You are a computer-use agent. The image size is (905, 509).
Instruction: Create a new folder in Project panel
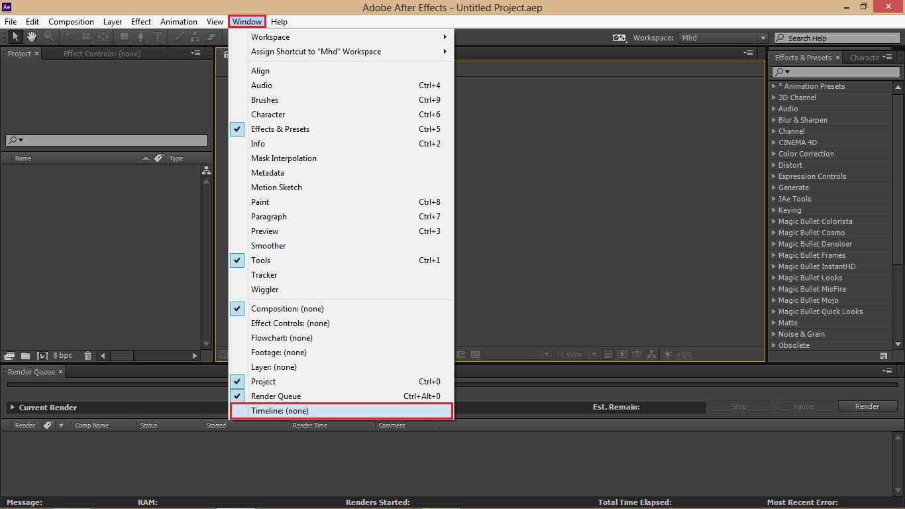(25, 356)
